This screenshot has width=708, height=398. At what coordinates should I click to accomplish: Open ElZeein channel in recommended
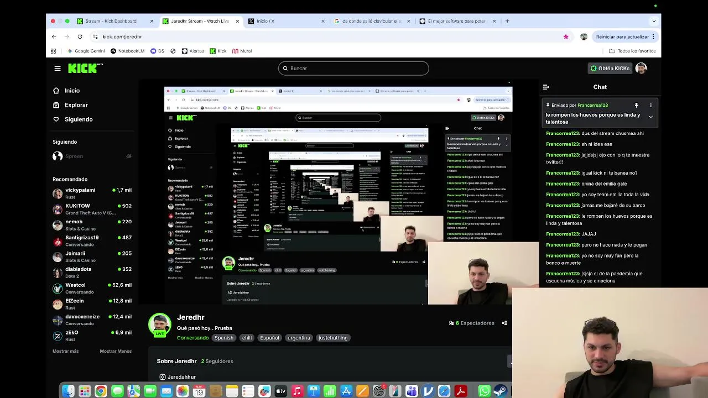point(92,303)
